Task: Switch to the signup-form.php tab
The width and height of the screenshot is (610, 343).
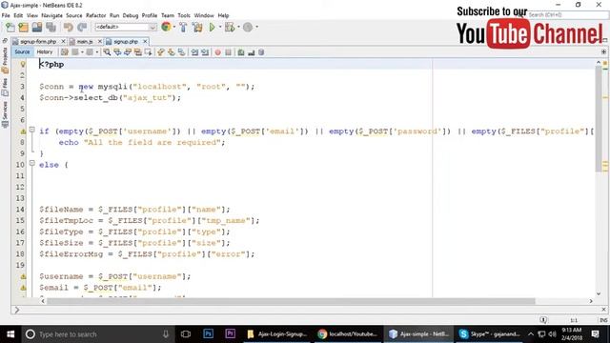Action: [x=38, y=41]
